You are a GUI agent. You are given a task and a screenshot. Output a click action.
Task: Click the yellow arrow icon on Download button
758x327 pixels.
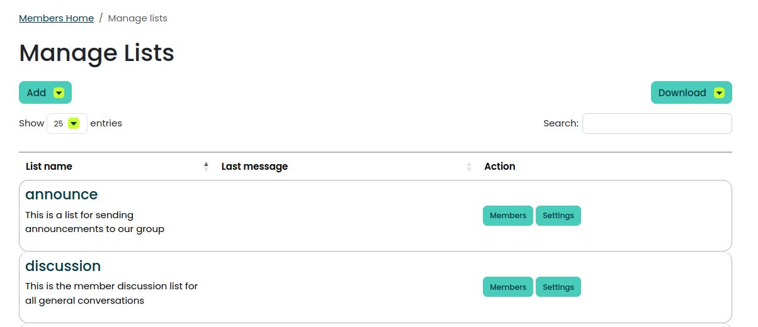point(719,93)
